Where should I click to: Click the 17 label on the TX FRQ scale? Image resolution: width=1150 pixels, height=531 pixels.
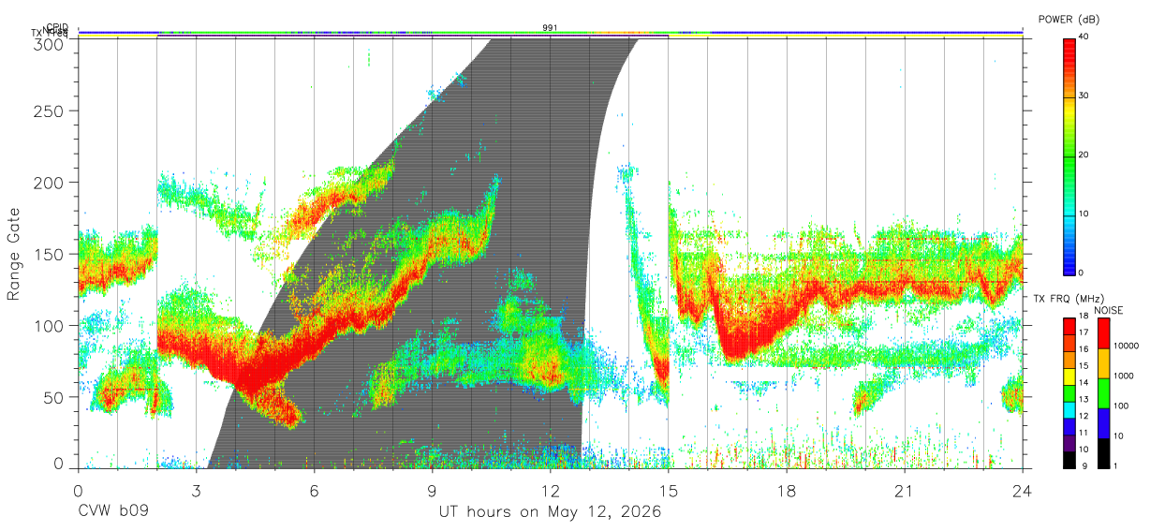click(1084, 333)
